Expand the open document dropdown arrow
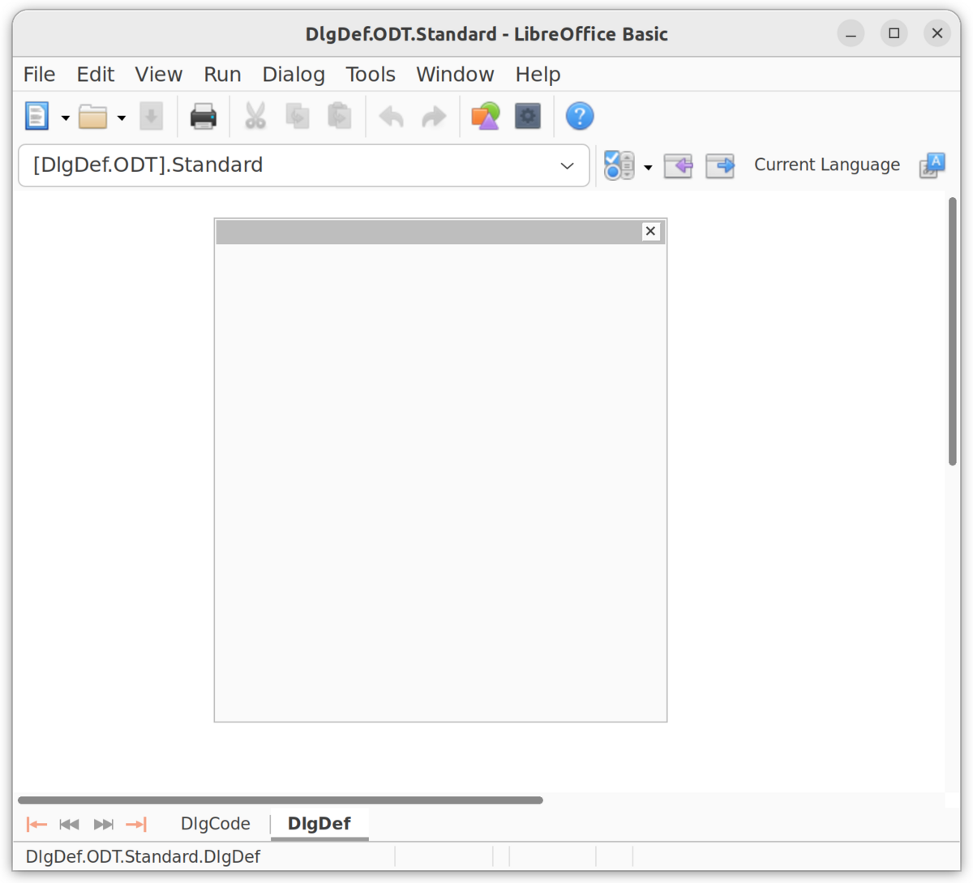 click(x=122, y=118)
